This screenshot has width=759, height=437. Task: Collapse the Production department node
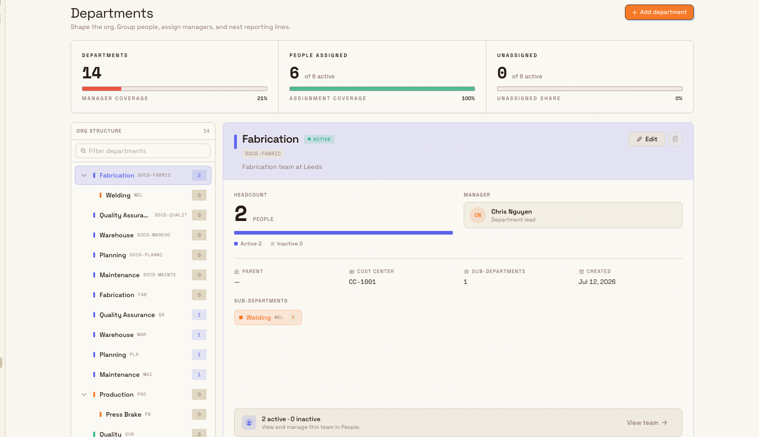pyautogui.click(x=84, y=394)
